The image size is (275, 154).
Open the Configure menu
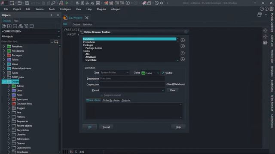click(x=65, y=9)
